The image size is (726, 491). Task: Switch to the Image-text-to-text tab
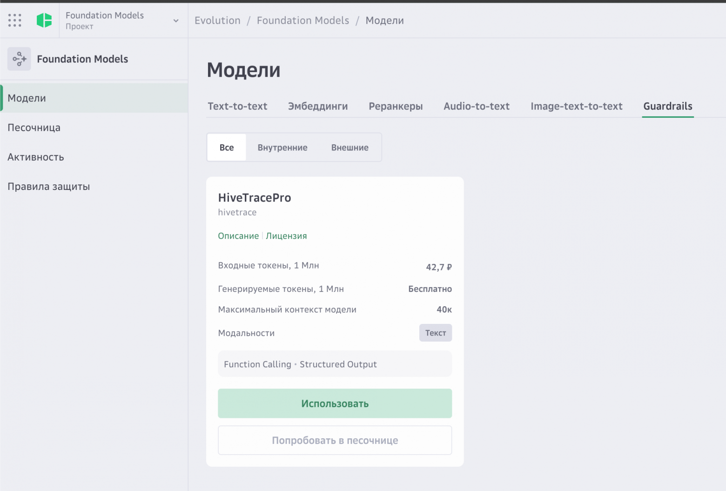coord(577,106)
